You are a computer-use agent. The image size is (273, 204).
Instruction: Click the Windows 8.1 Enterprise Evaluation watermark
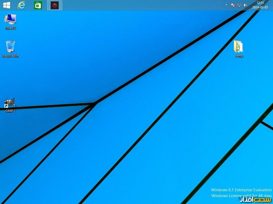(x=241, y=190)
